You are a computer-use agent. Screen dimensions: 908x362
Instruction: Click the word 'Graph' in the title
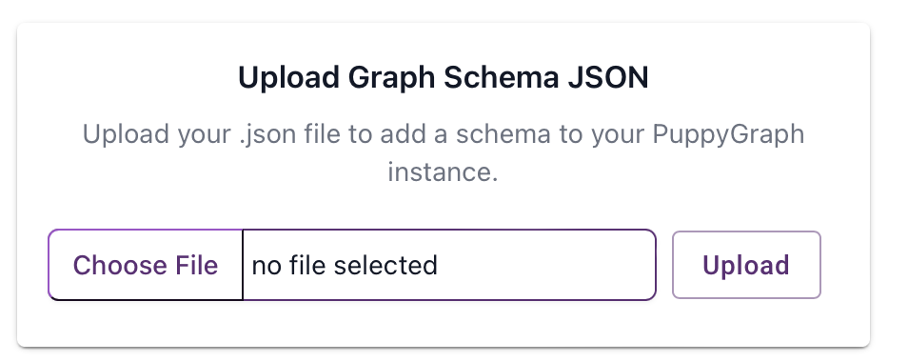coord(392,77)
